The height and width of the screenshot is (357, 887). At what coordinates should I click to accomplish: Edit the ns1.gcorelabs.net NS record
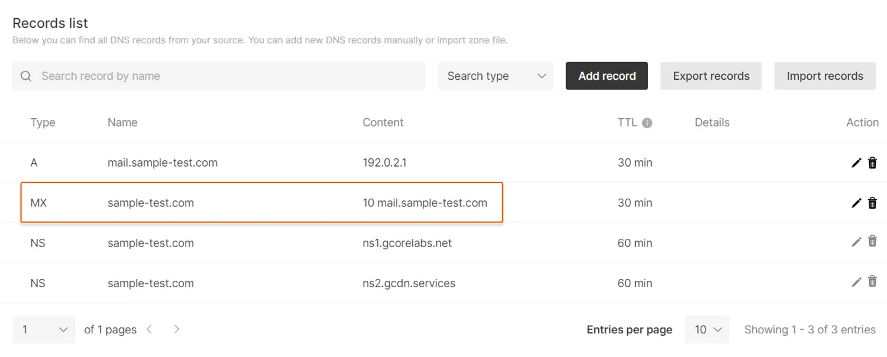tap(856, 242)
